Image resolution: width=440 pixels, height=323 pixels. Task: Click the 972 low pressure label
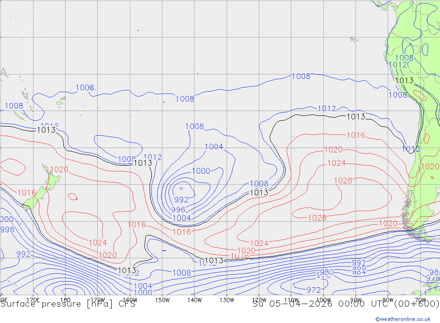pyautogui.click(x=313, y=290)
